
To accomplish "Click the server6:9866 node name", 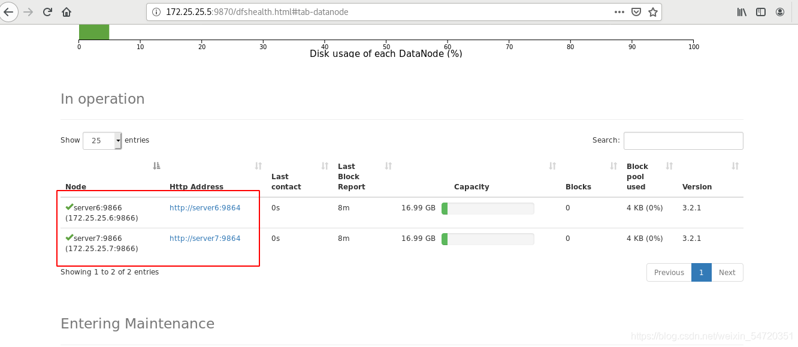I will pos(98,208).
